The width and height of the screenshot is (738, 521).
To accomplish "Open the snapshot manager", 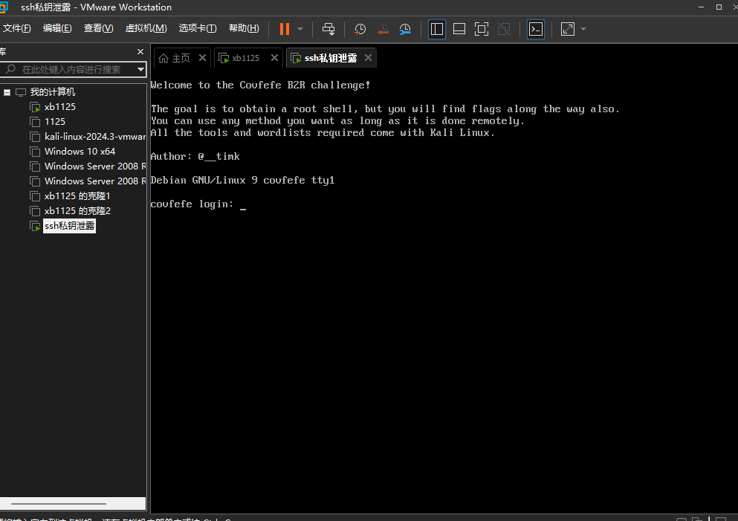I will point(405,29).
